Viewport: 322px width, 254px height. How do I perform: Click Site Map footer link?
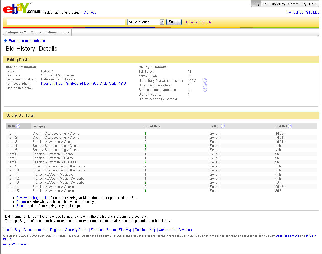click(125, 230)
